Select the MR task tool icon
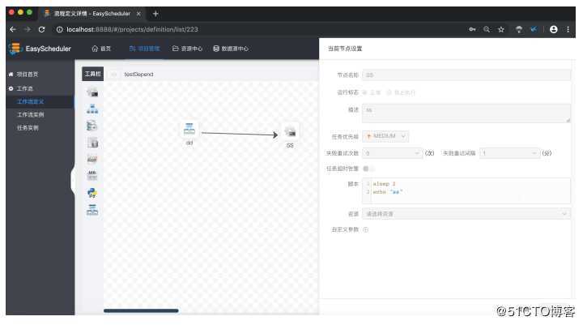 pos(92,175)
